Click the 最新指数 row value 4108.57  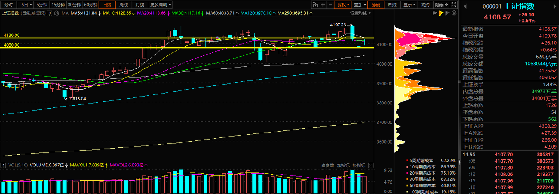[x=547, y=29]
